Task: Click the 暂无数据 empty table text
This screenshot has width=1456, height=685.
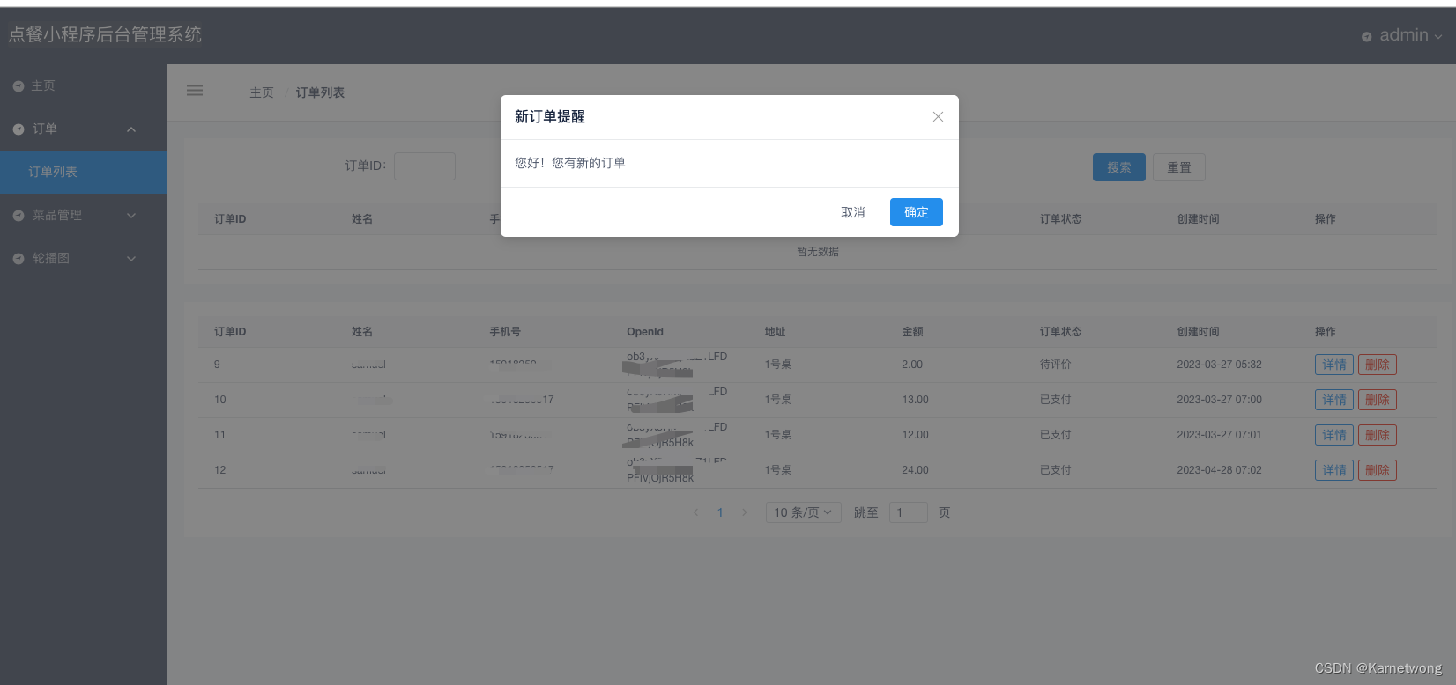Action: (x=818, y=252)
